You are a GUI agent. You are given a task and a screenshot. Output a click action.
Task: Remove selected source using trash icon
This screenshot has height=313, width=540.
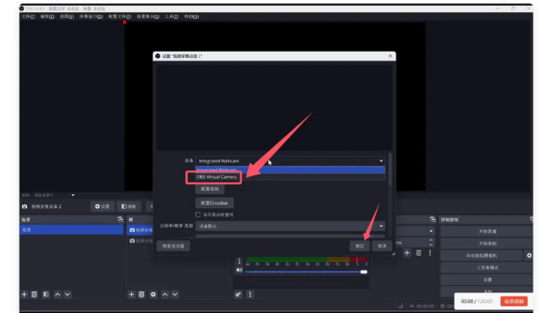click(141, 294)
